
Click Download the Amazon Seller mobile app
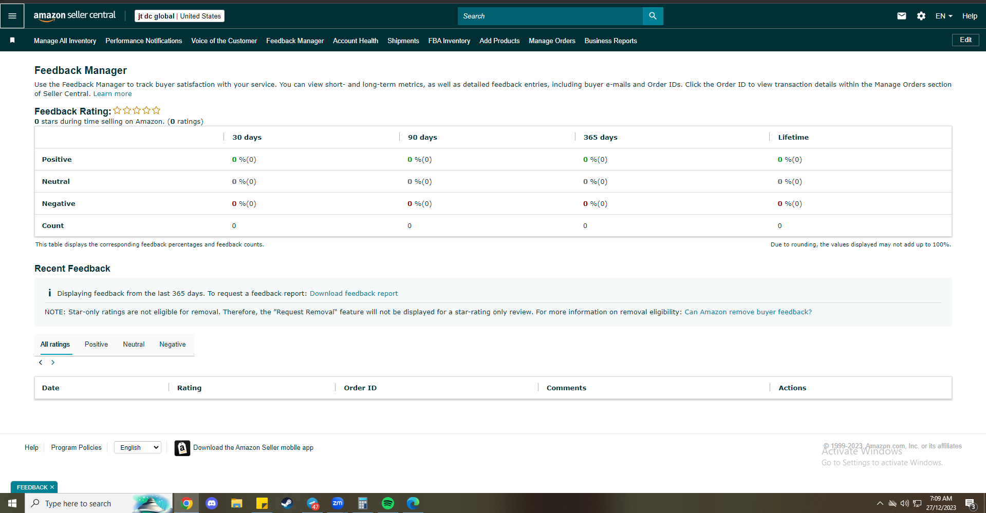[x=253, y=447]
